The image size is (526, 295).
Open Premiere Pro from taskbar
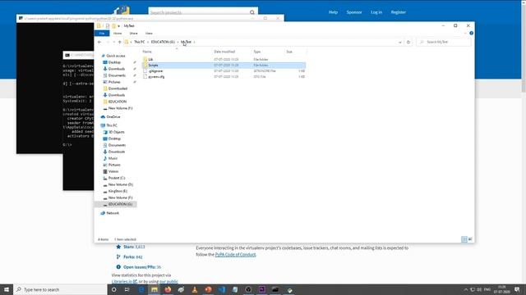click(x=262, y=289)
